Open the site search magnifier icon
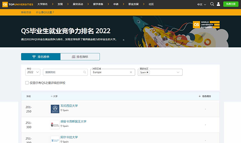Screen dimensions: 241x143 coord(212,4)
